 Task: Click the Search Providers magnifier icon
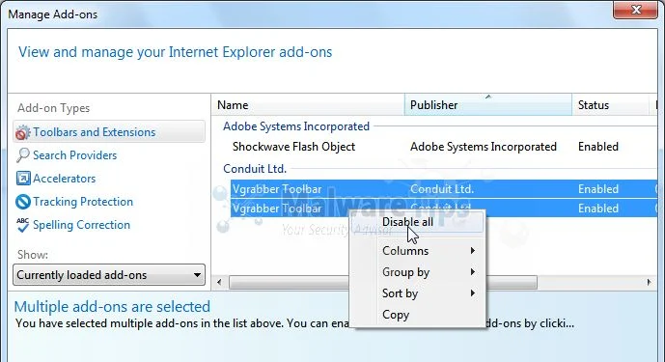23,155
